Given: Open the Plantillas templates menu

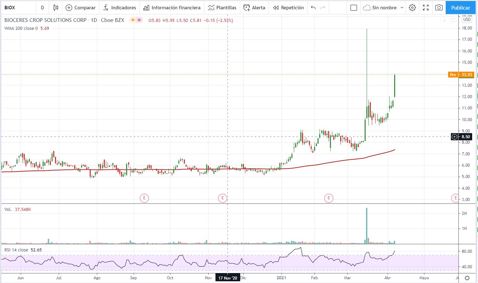Looking at the screenshot, I should (x=222, y=8).
